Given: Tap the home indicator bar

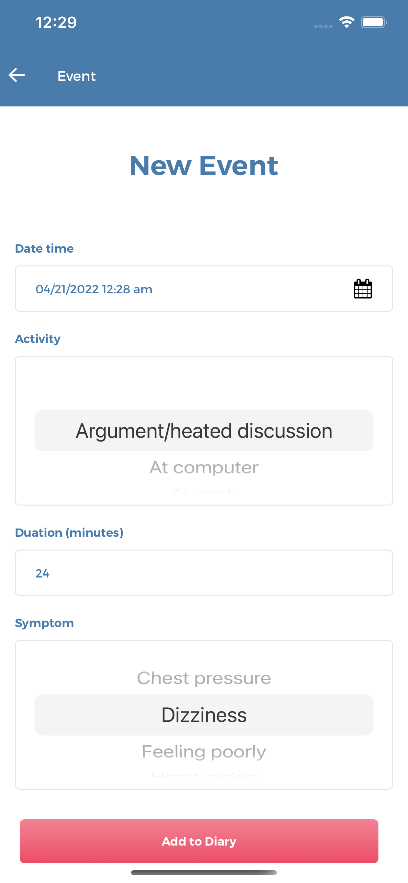Looking at the screenshot, I should [x=204, y=872].
